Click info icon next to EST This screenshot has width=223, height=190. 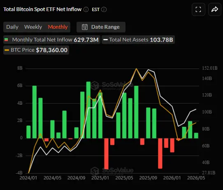(x=104, y=9)
